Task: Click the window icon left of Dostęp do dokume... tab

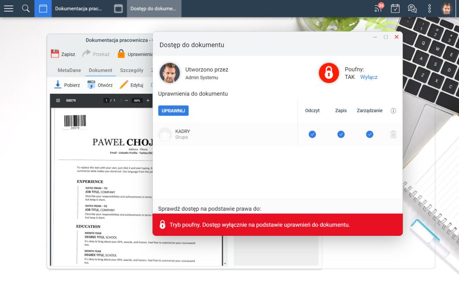Action: coord(118,9)
